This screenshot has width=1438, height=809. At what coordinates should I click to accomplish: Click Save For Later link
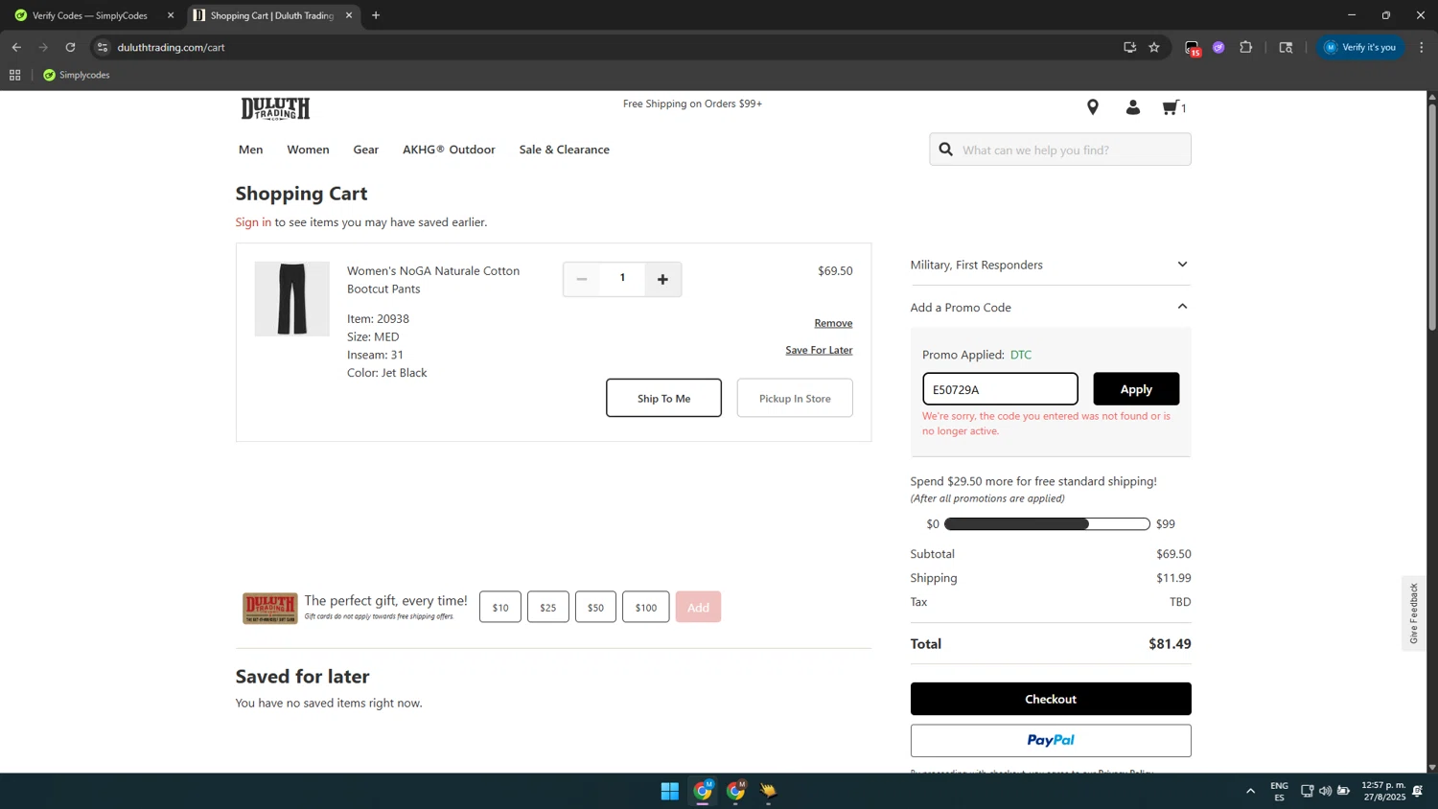819,350
